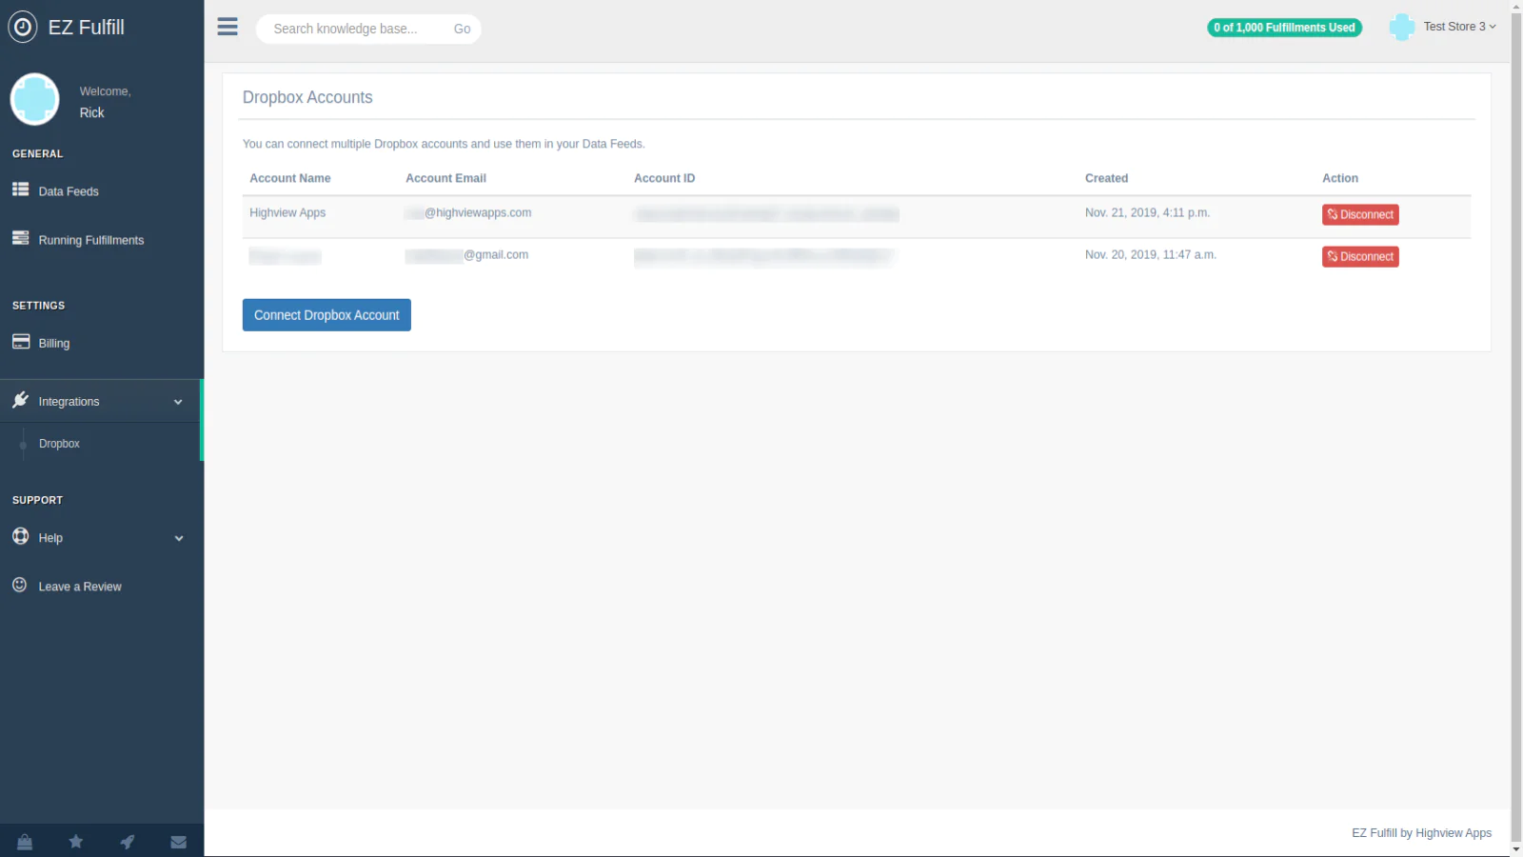Open the Billing settings page

click(54, 343)
